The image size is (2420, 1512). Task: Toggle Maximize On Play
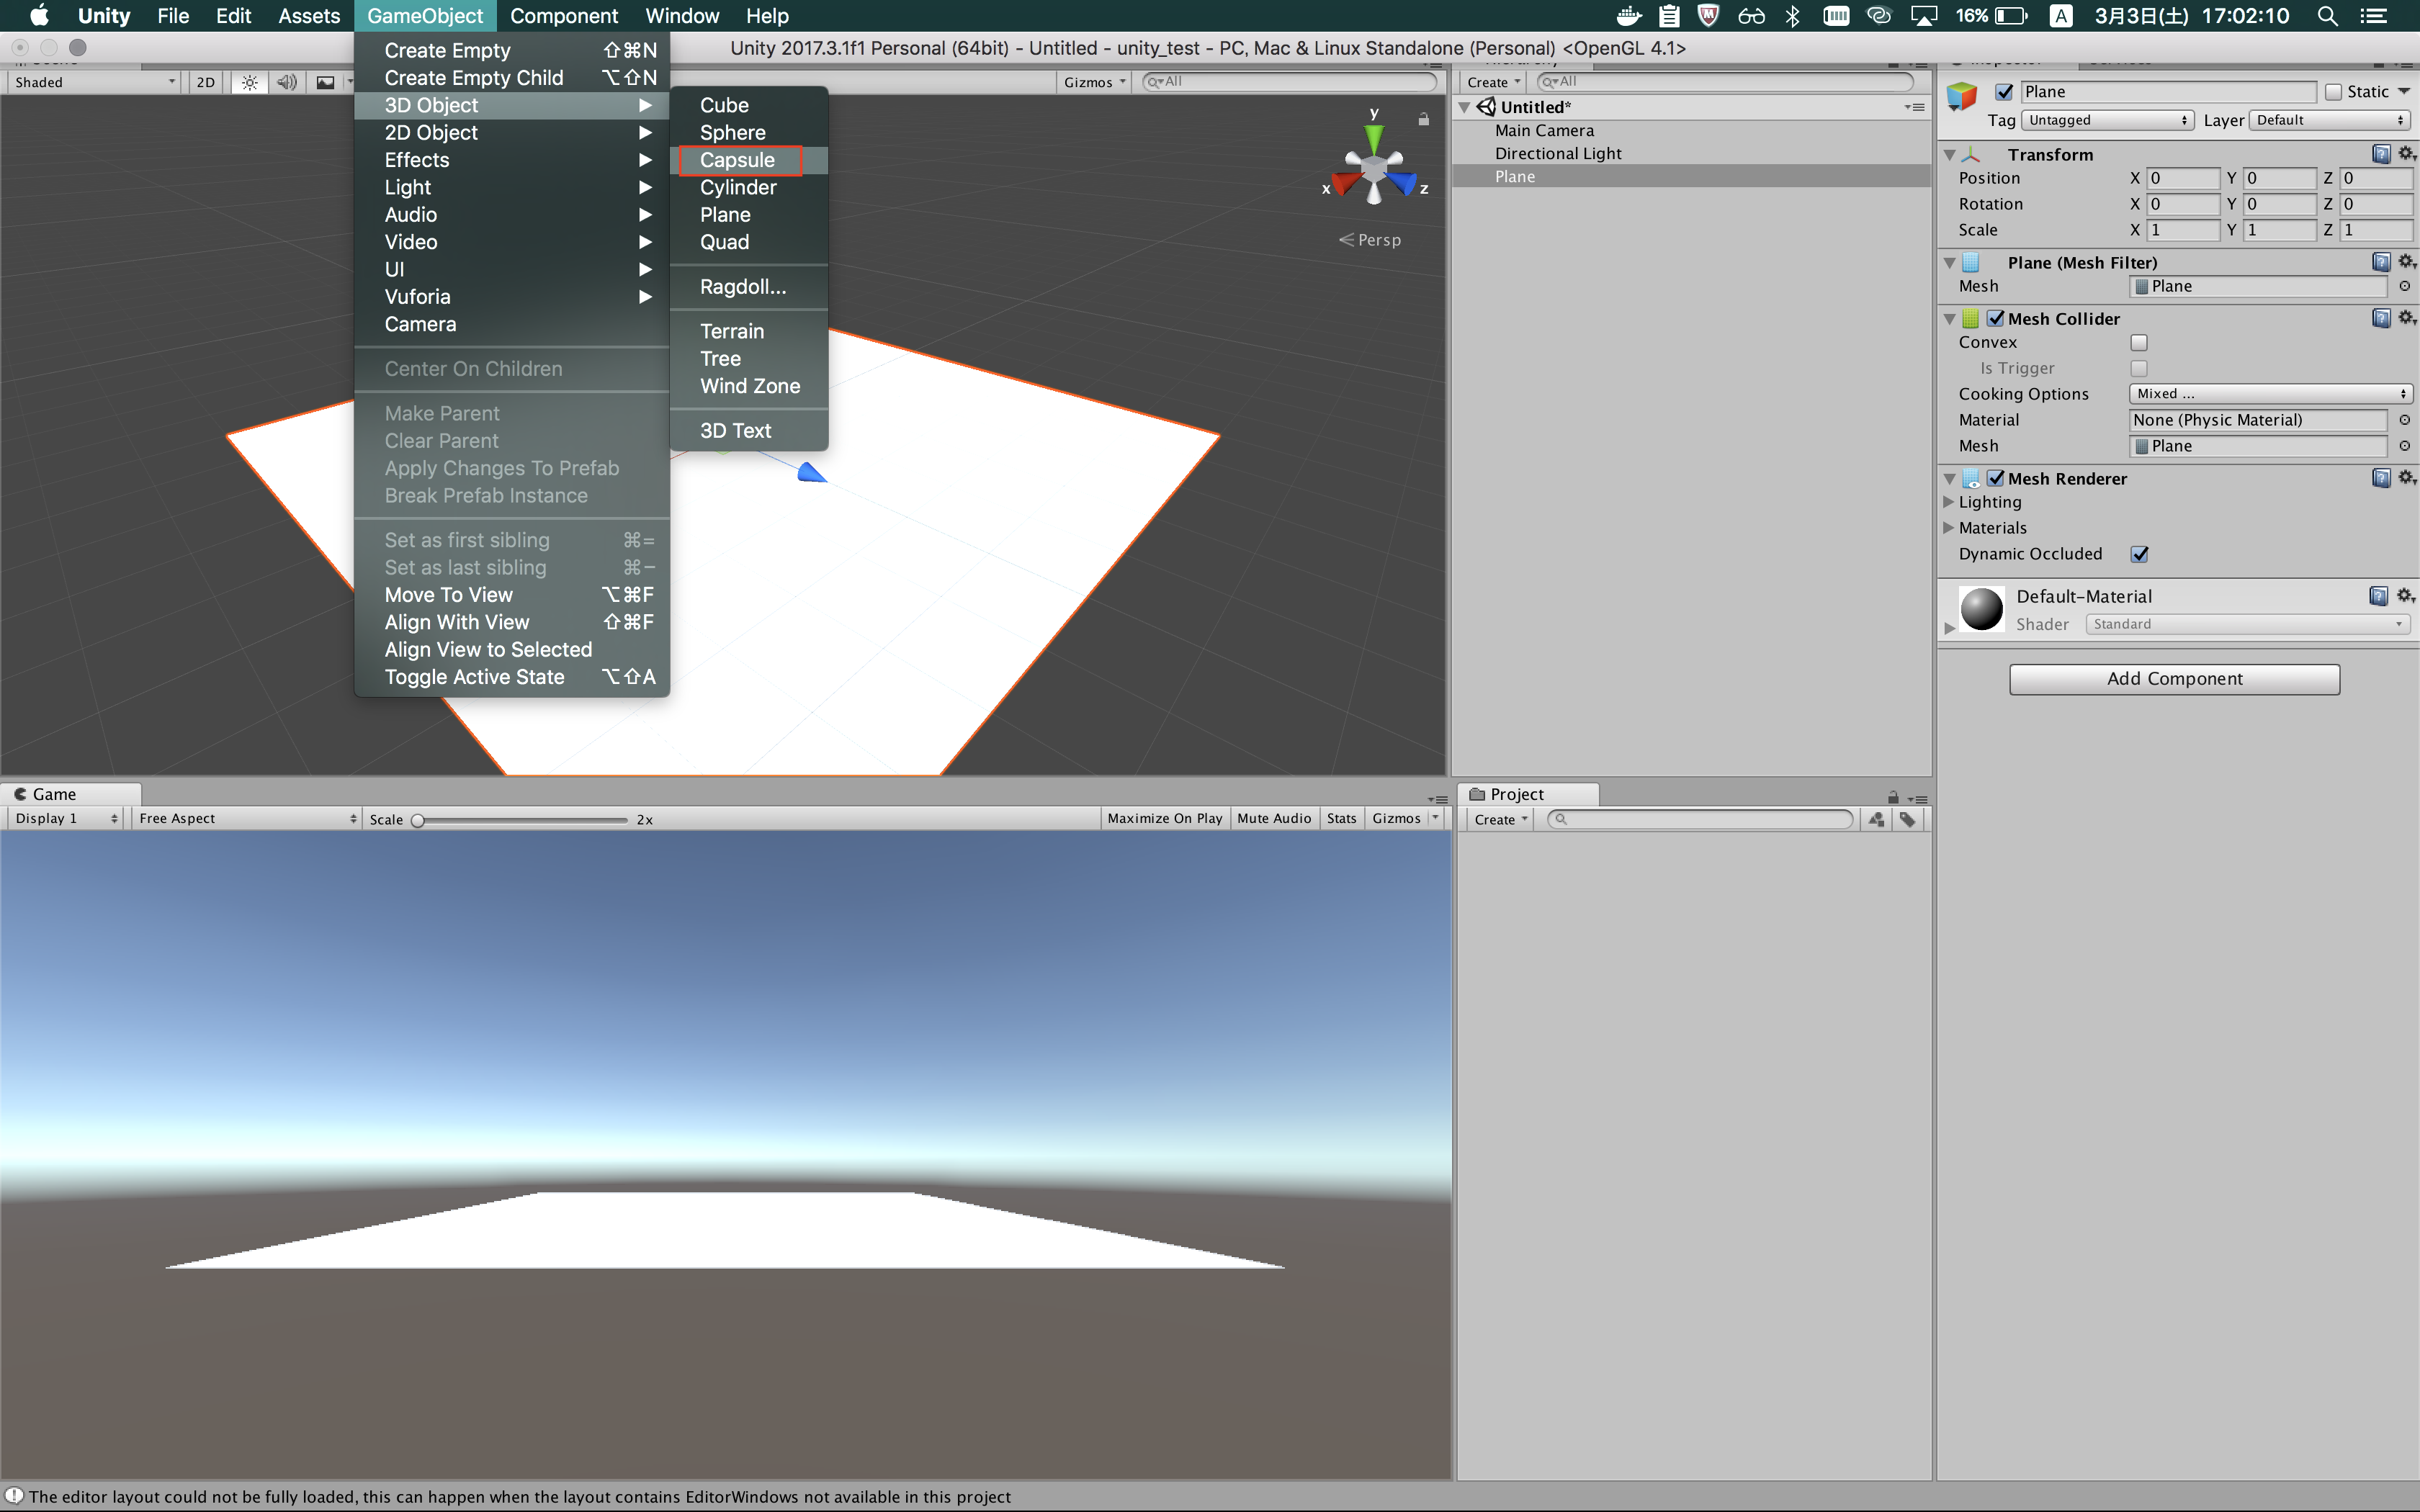click(1165, 818)
